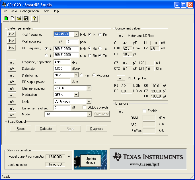The height and width of the screenshot is (180, 195).
Task: Click the Carrier sense offset dB field
Action: pyautogui.click(x=62, y=108)
